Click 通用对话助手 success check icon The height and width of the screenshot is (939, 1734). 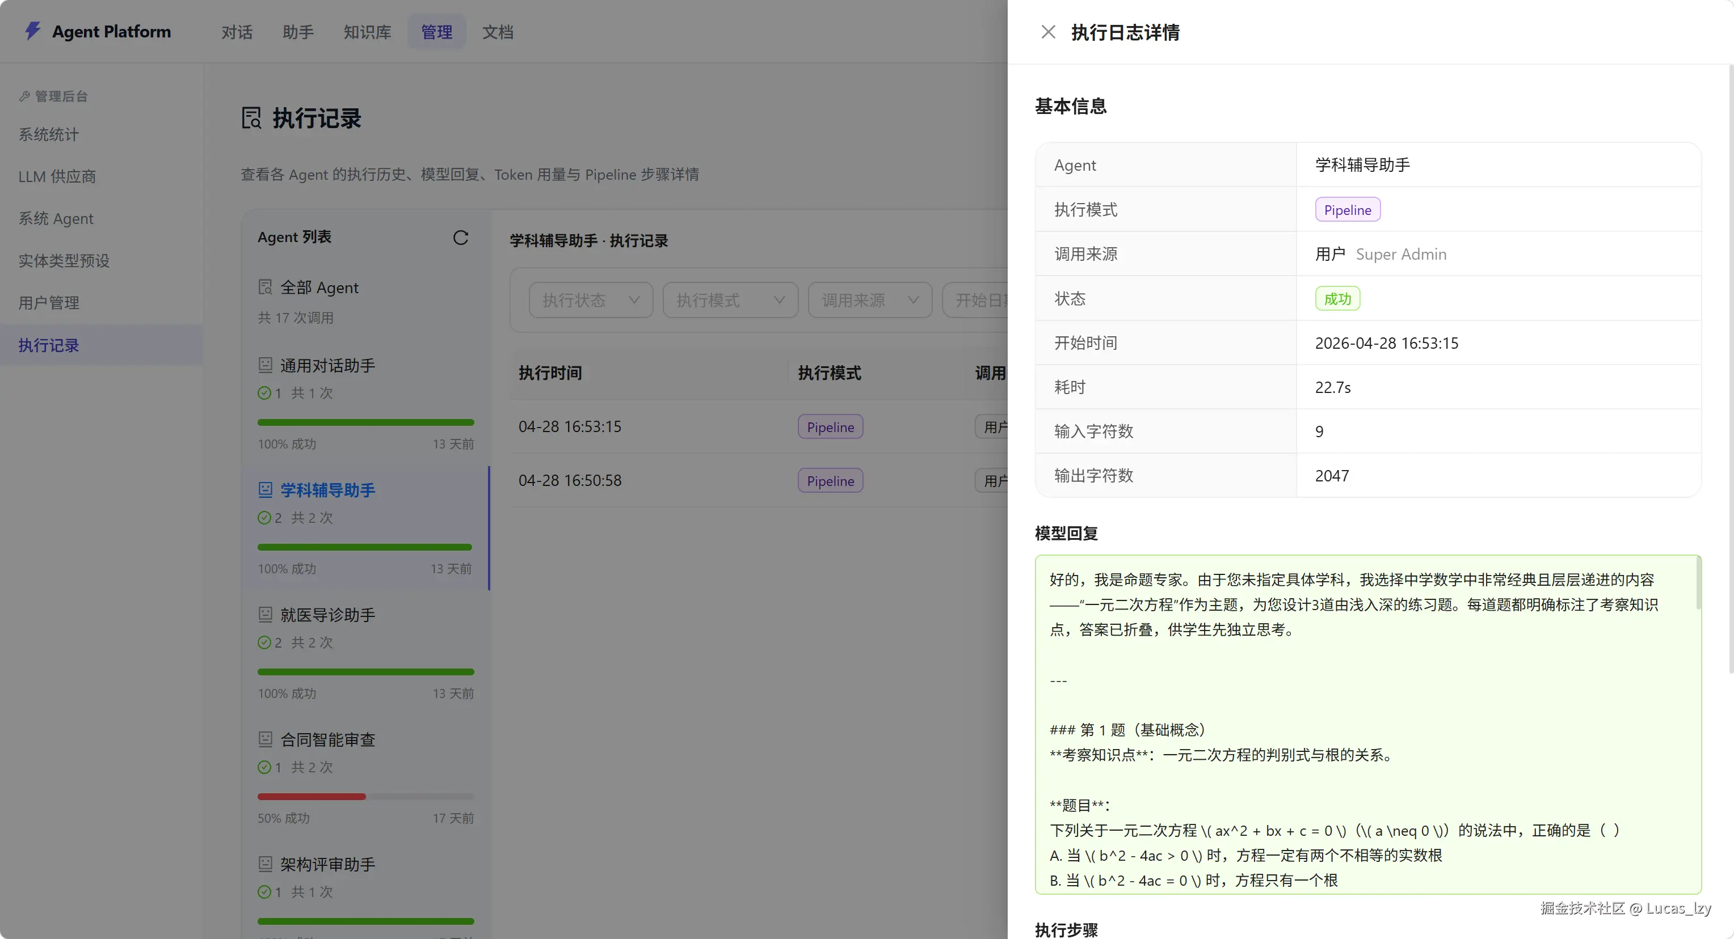(x=264, y=393)
